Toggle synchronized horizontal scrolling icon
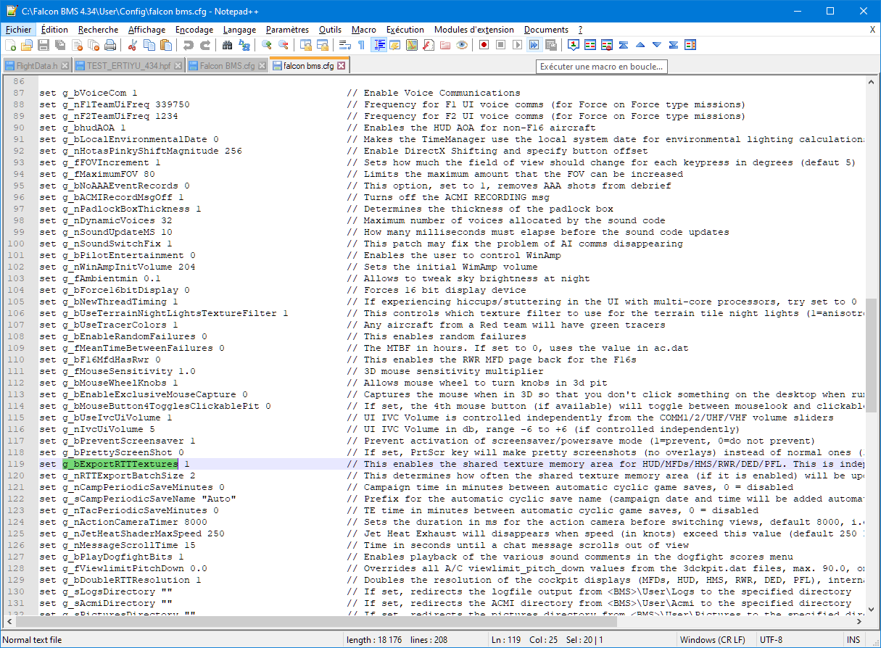The image size is (881, 648). point(323,45)
